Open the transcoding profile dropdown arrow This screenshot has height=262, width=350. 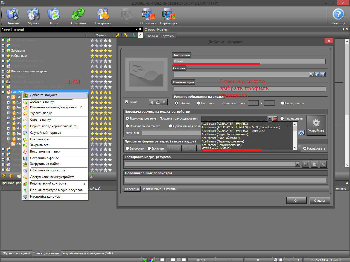[270, 118]
